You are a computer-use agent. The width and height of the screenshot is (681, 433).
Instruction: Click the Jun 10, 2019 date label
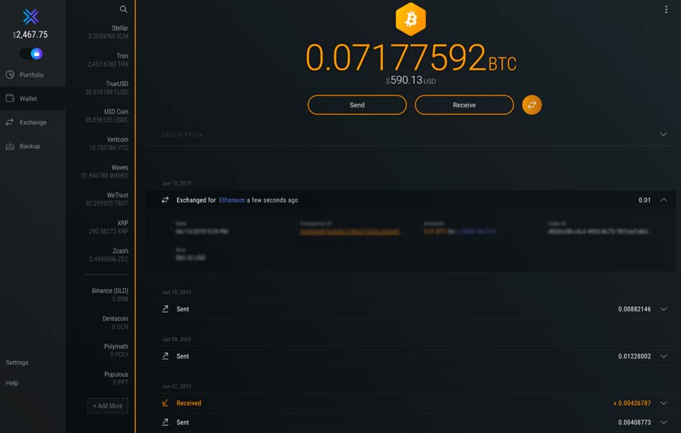pyautogui.click(x=176, y=292)
